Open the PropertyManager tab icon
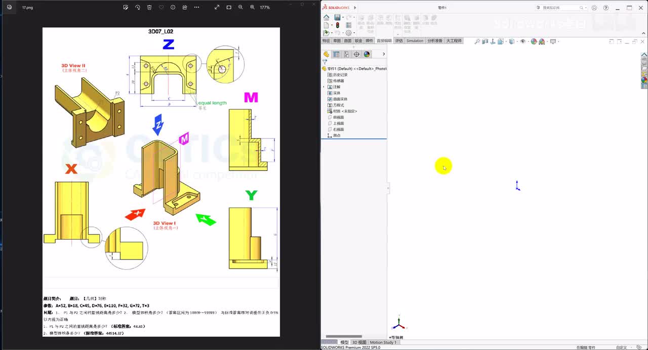The height and width of the screenshot is (350, 648). [336, 54]
